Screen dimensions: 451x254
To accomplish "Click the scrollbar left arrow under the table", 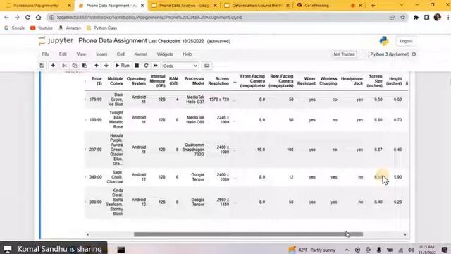I will [x=87, y=234].
